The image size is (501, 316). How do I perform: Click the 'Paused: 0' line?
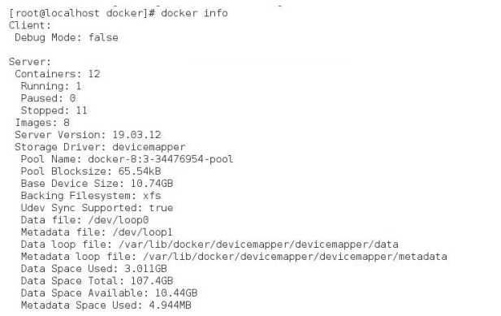tap(48, 98)
